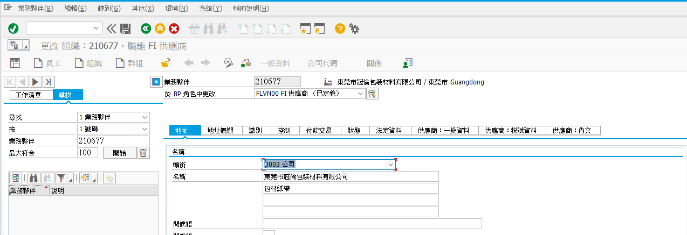This screenshot has width=687, height=235.
Task: Open the 輔助說明(H) menu
Action: pos(251,9)
